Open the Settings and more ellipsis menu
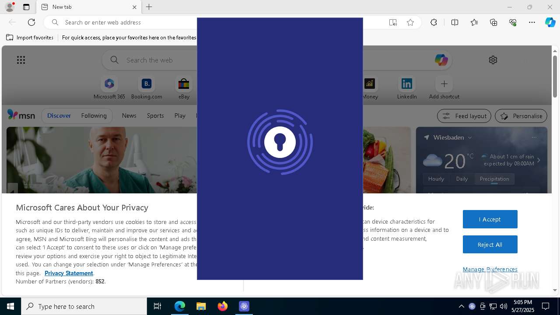The image size is (560, 315). pos(532,22)
